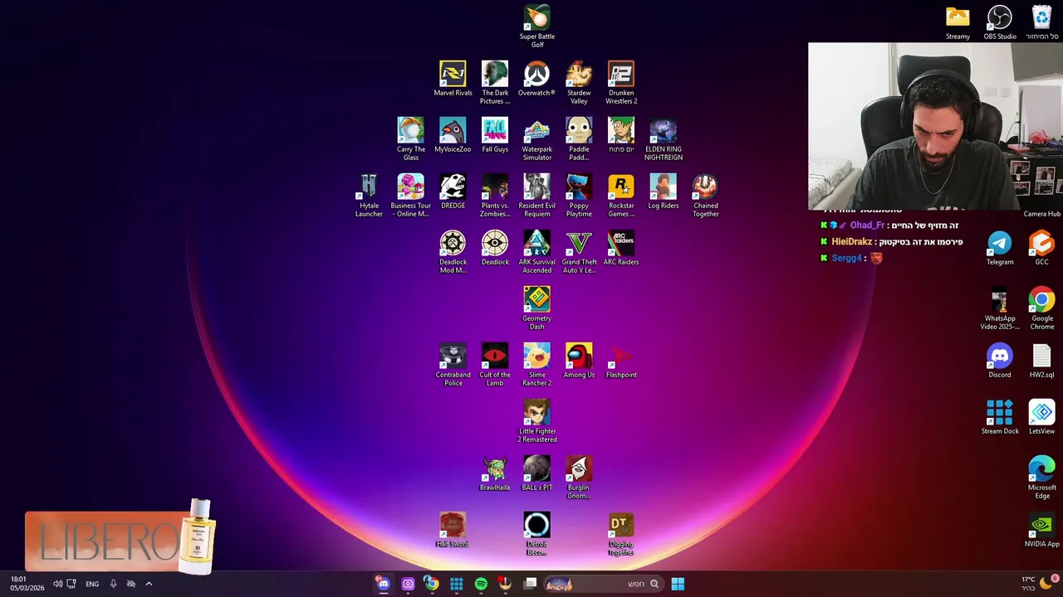Open the Log Riders desktop icon
Image resolution: width=1063 pixels, height=597 pixels.
pyautogui.click(x=663, y=192)
